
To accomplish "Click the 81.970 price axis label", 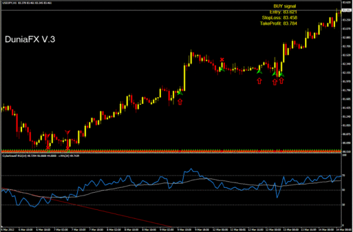I will [346, 82].
